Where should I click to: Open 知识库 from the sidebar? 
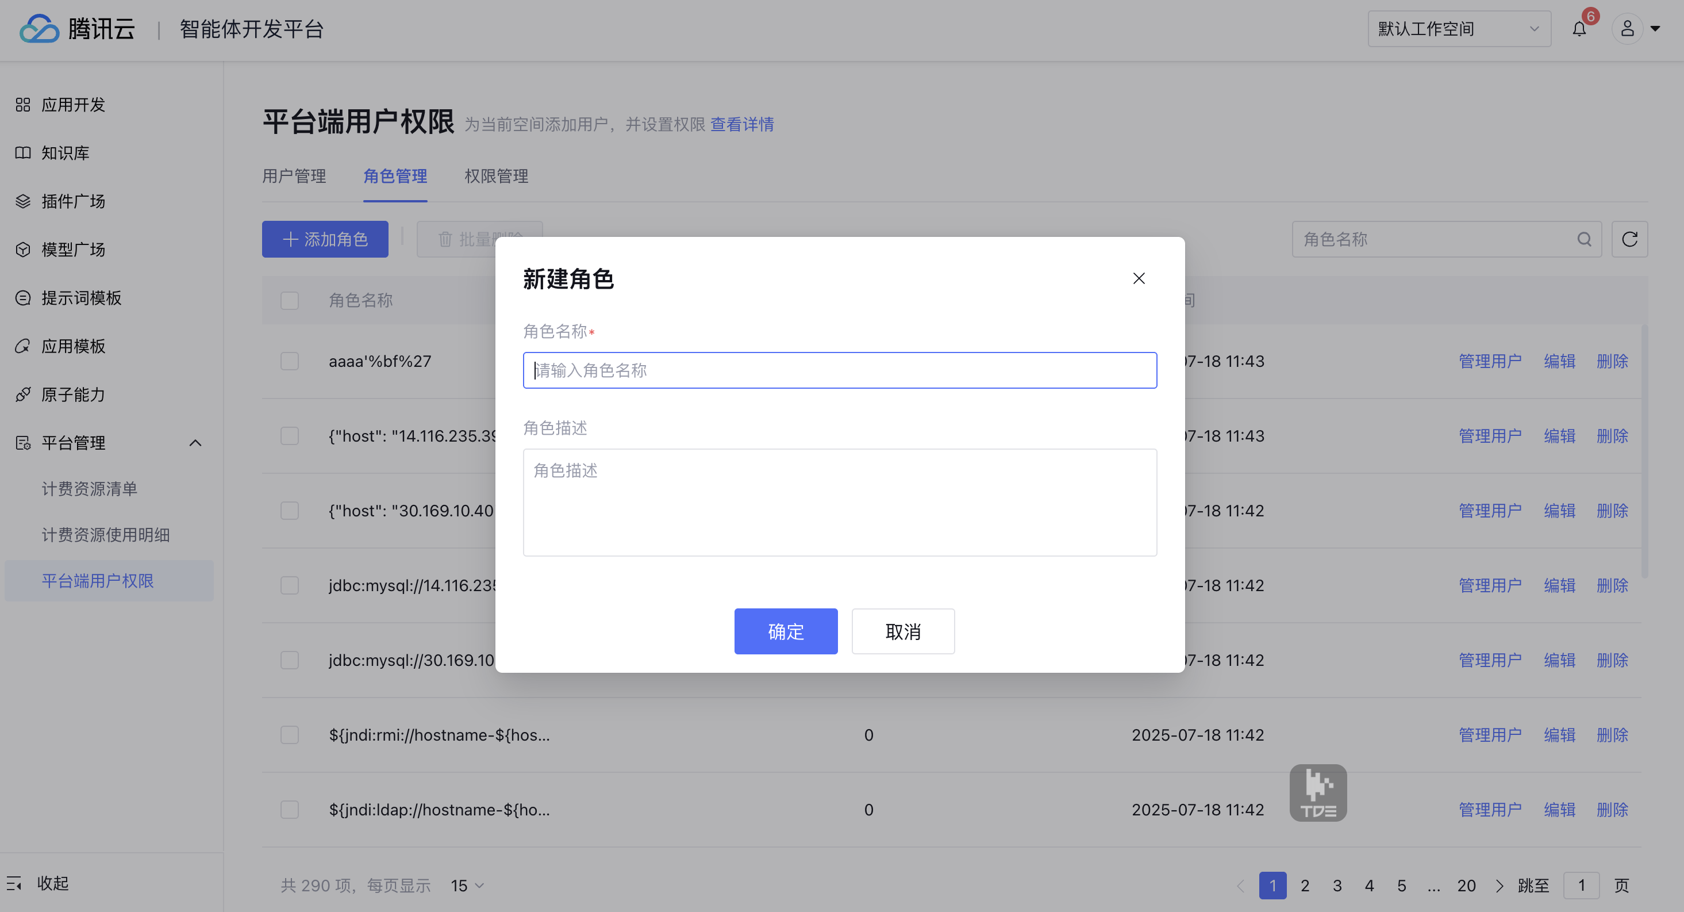(65, 153)
